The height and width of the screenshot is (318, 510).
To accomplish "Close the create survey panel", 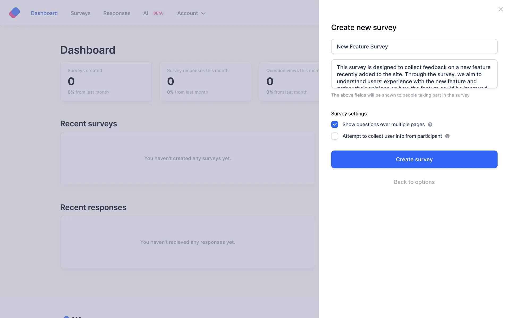I will click(x=500, y=9).
